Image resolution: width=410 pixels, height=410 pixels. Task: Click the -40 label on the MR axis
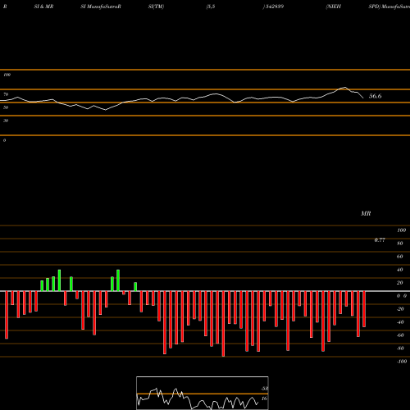[400, 322]
